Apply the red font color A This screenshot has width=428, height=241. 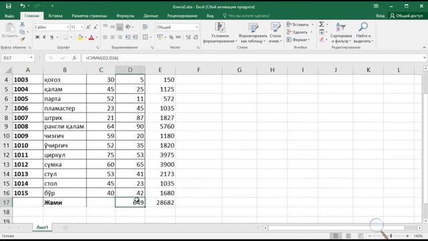(92, 37)
